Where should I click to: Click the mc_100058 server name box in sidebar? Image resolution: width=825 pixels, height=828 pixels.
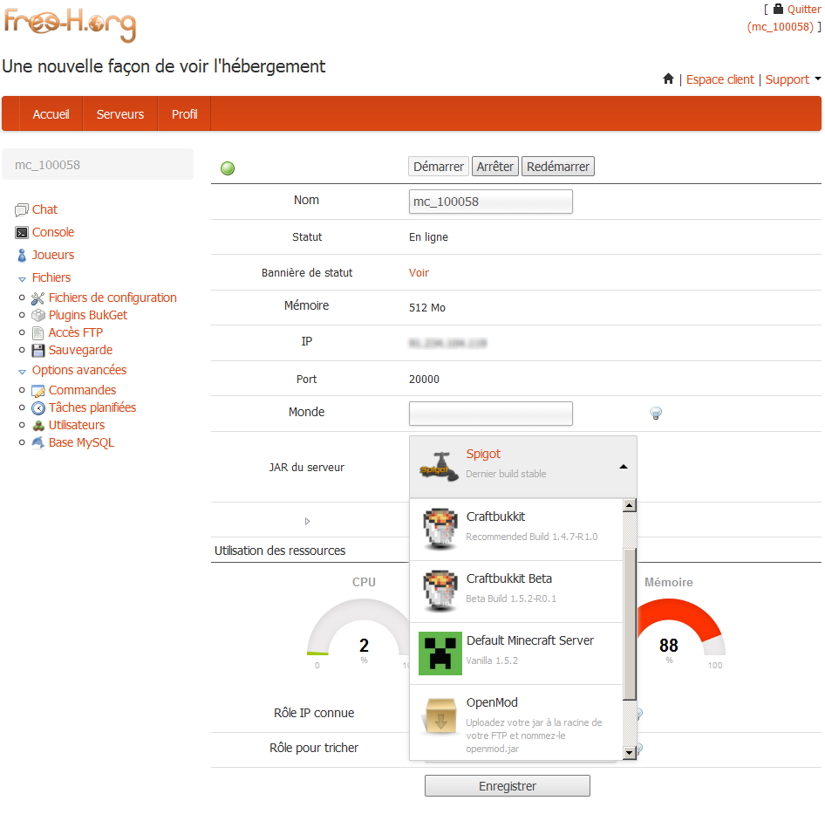click(x=98, y=164)
